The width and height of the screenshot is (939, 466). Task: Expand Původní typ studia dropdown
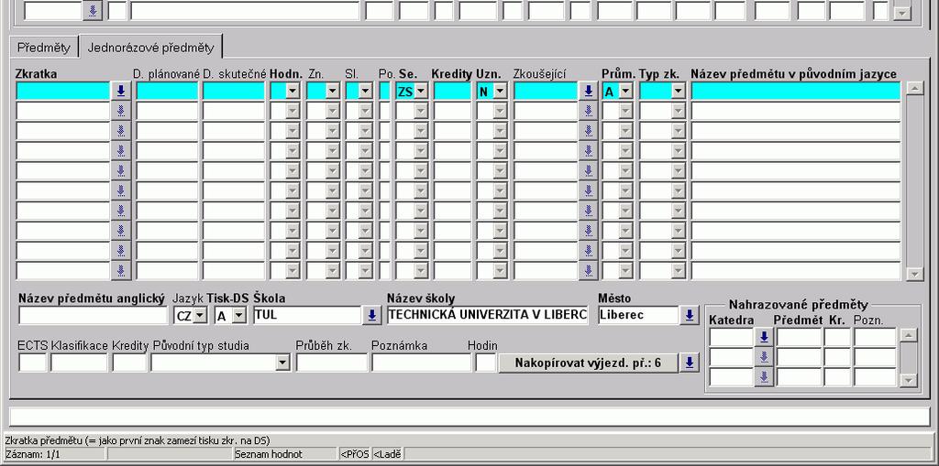[282, 363]
